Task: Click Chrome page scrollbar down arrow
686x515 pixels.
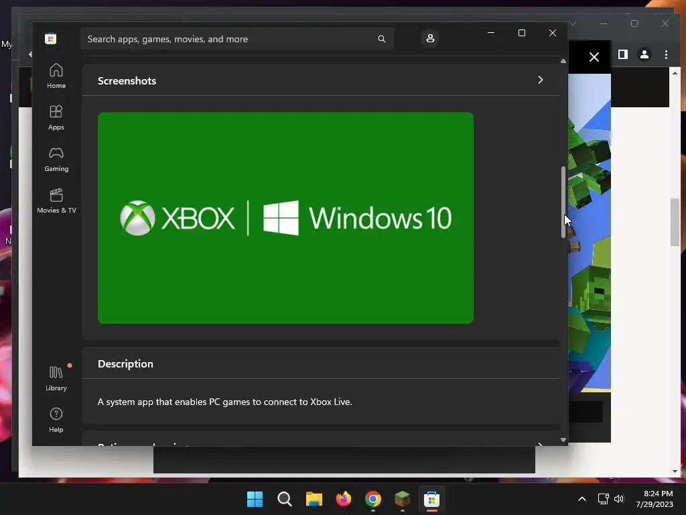Action: pyautogui.click(x=675, y=471)
